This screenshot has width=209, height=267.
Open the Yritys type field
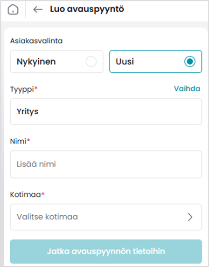[x=106, y=112]
